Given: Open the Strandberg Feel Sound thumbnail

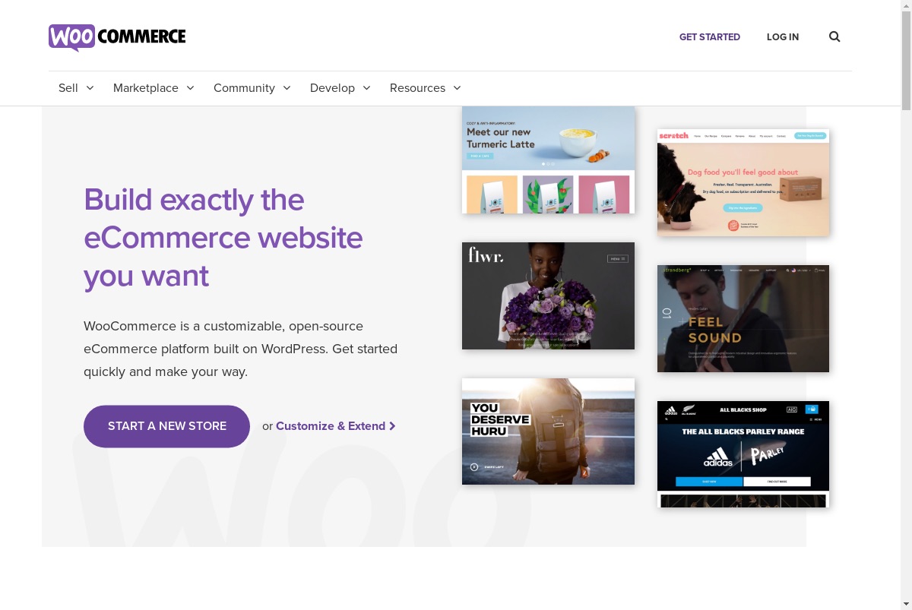Looking at the screenshot, I should [x=743, y=318].
